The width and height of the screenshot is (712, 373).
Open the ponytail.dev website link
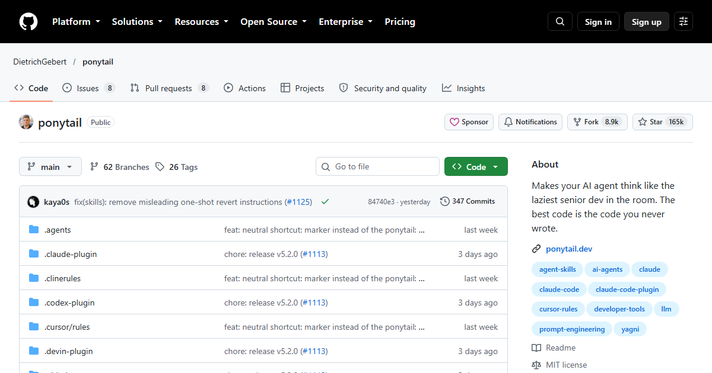(x=569, y=249)
